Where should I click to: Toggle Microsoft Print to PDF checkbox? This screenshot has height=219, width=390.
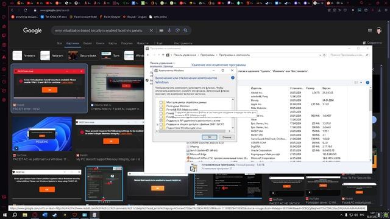161,109
